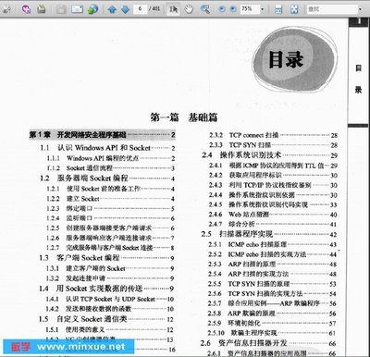Click entry 2.4.6 Web 站点猜测
Image resolution: width=370 pixels, height=357 pixels.
coord(273,215)
